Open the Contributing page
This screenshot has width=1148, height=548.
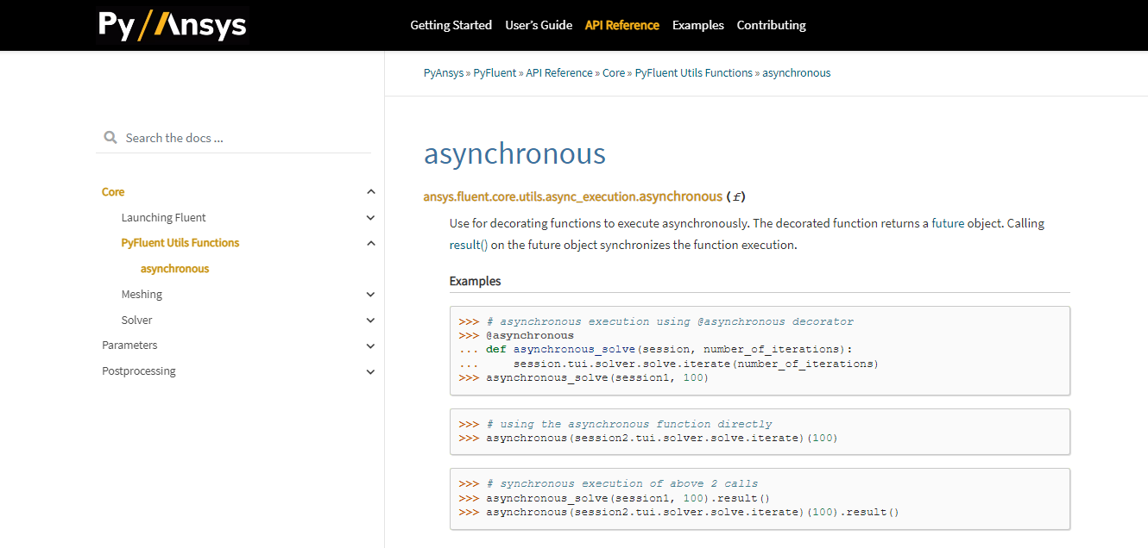[x=772, y=25]
